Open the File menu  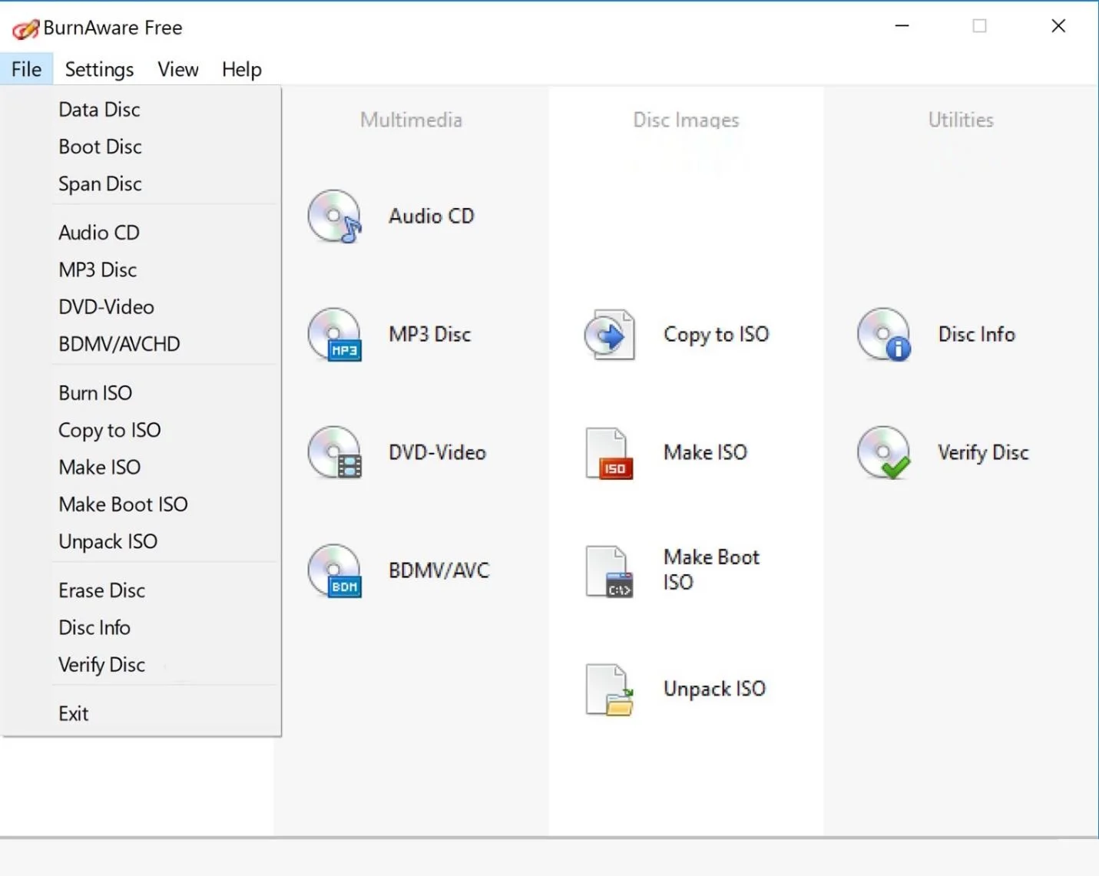[x=27, y=69]
